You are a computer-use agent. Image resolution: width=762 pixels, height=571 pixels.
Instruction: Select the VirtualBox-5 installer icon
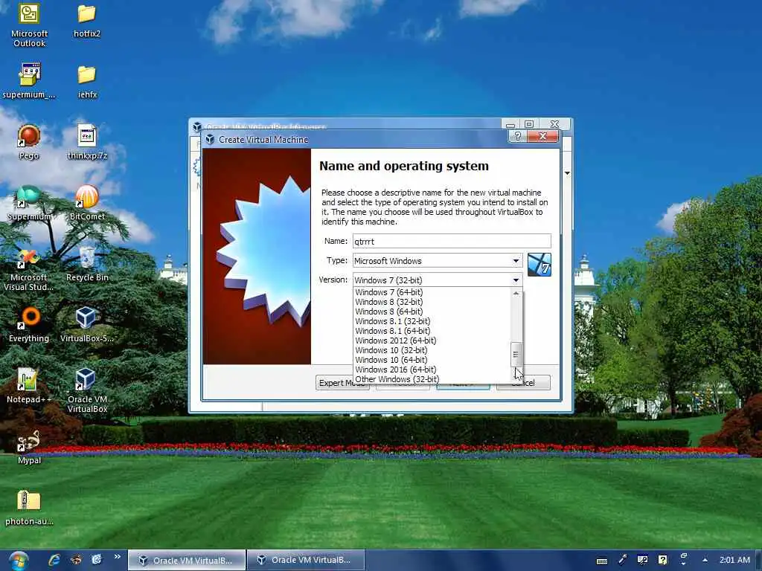(87, 325)
